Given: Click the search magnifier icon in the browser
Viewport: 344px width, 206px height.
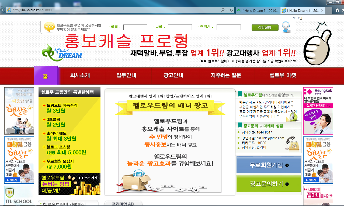Looking at the screenshot, I should coord(222,10).
